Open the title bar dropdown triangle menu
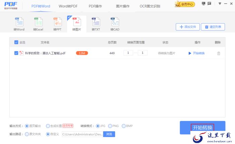This screenshot has width=235, height=144. (220, 3)
